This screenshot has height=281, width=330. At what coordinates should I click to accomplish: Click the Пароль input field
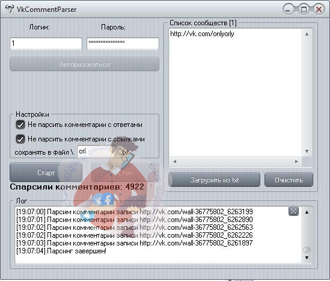(123, 43)
